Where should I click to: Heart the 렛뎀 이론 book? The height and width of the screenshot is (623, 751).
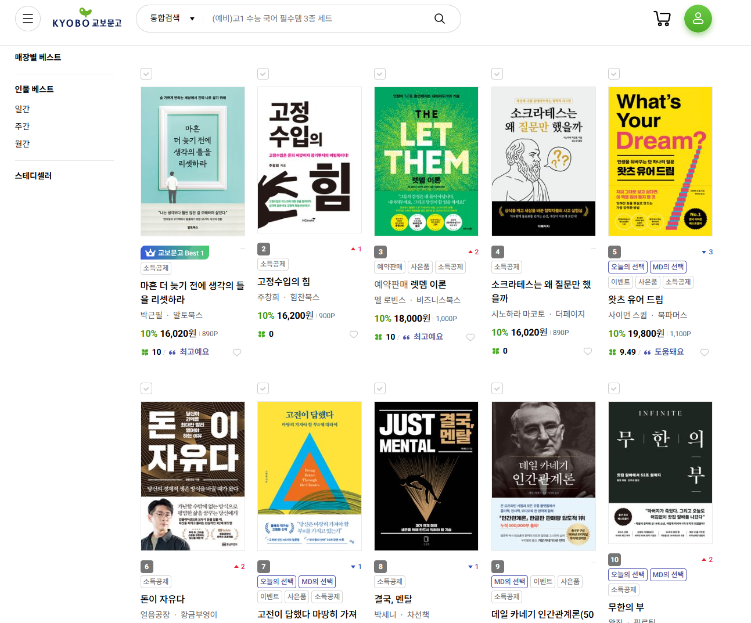(470, 337)
